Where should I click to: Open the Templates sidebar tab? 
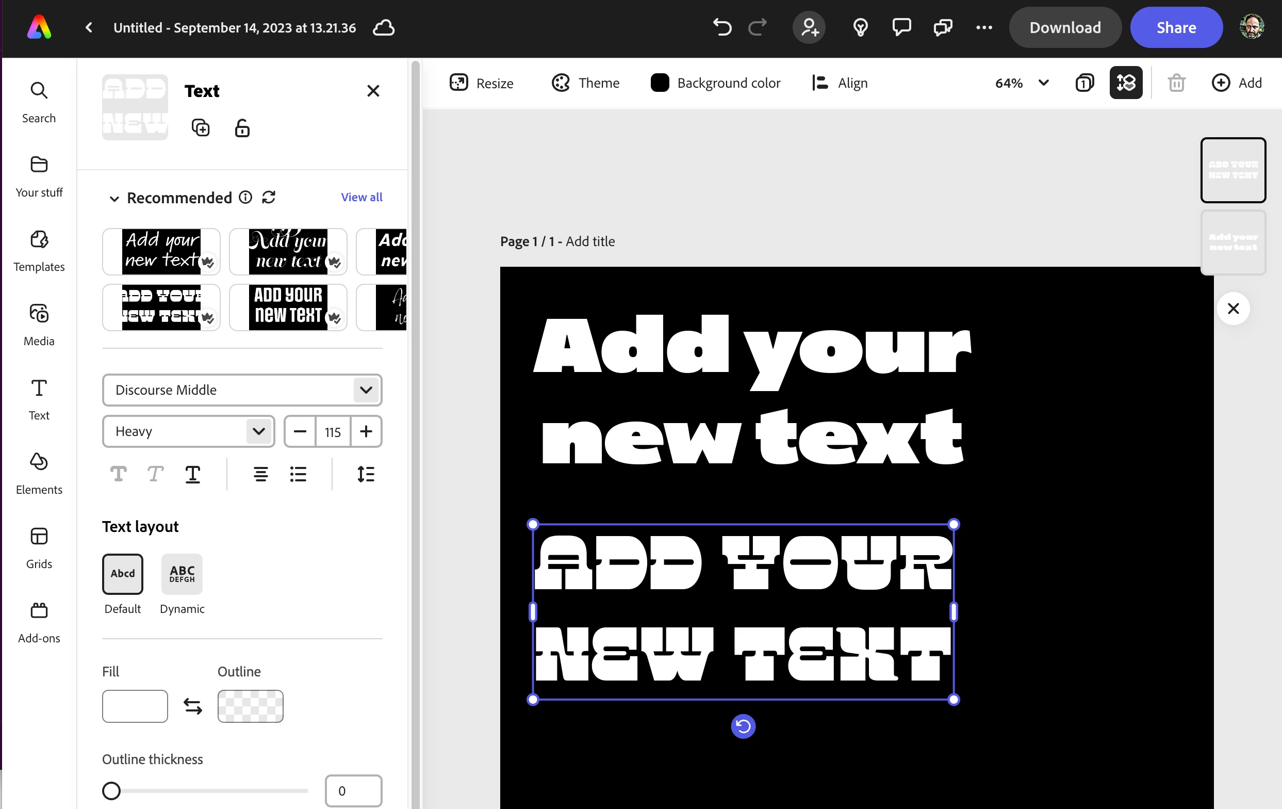point(39,251)
